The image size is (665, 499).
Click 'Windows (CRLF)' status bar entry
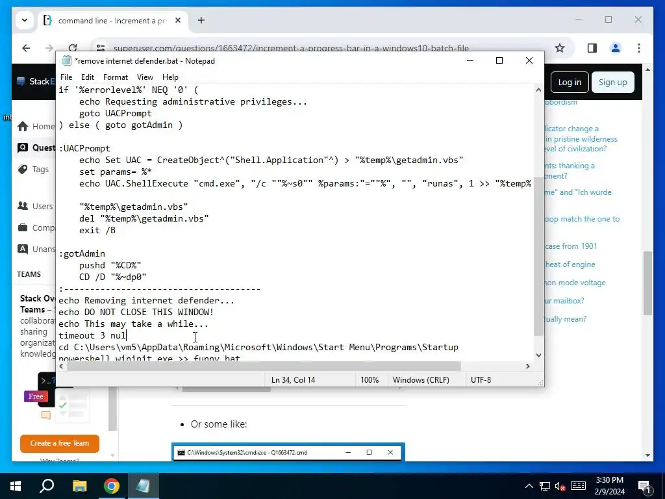point(421,379)
